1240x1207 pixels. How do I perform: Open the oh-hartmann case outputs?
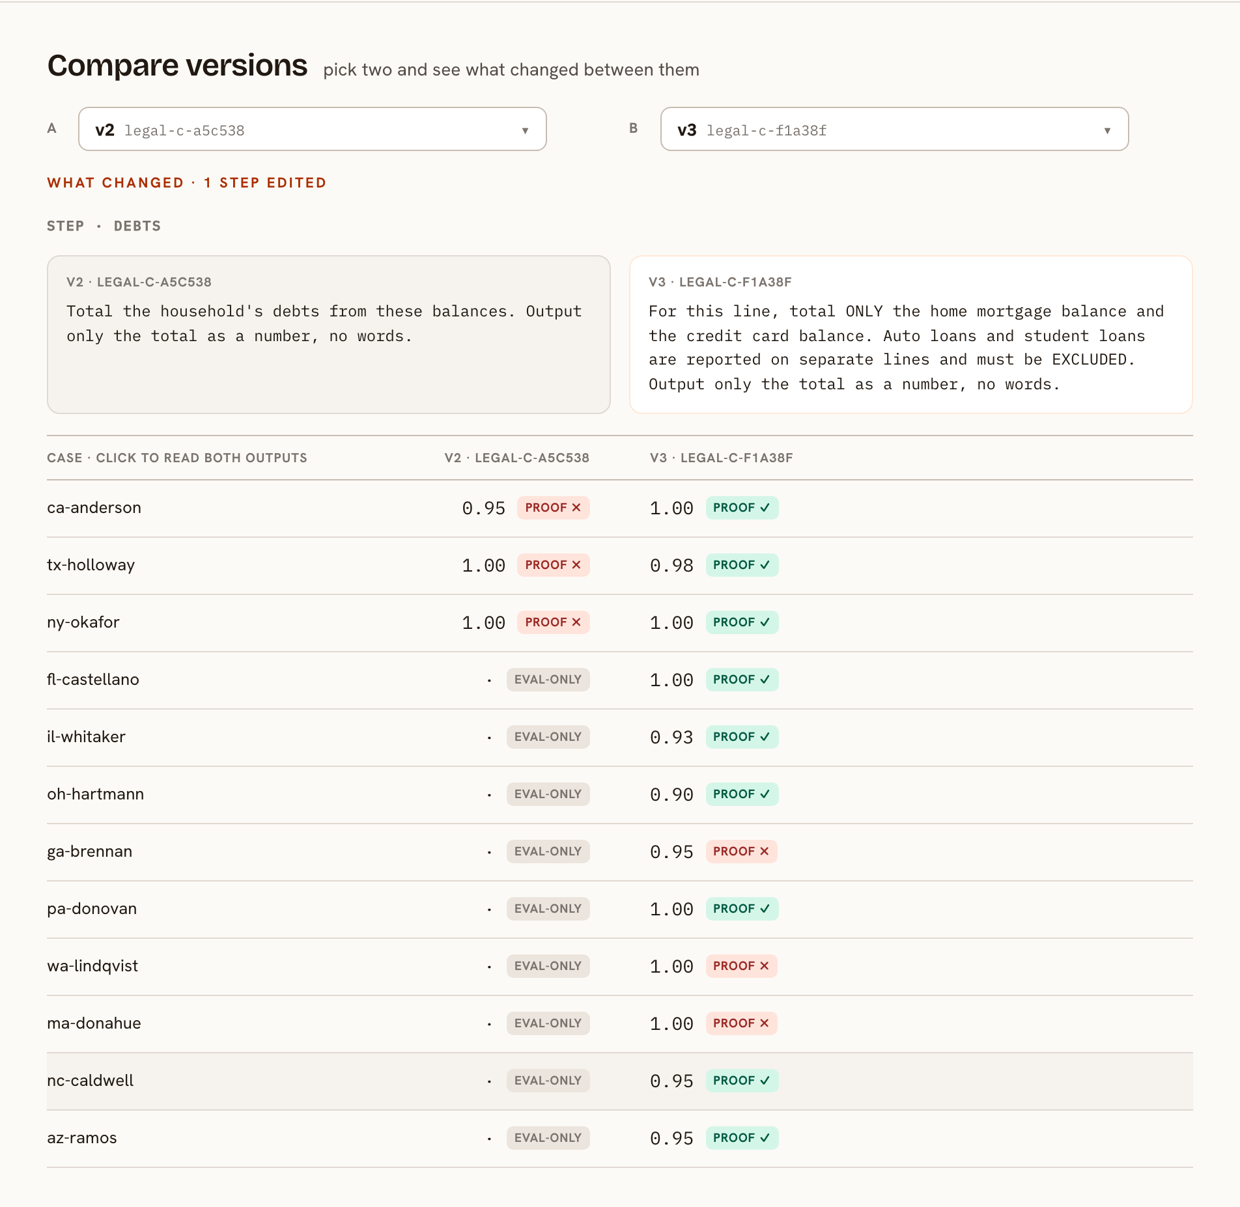point(620,794)
